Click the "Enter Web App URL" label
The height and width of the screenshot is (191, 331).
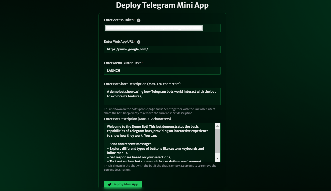(119, 42)
